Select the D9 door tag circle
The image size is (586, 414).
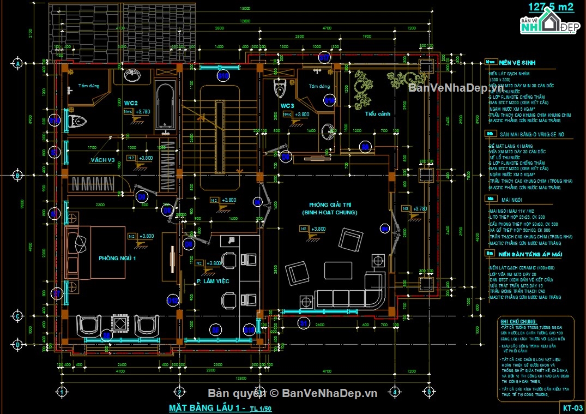click(x=142, y=196)
